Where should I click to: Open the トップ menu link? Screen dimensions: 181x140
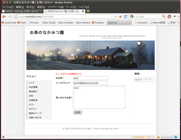tap(32, 82)
